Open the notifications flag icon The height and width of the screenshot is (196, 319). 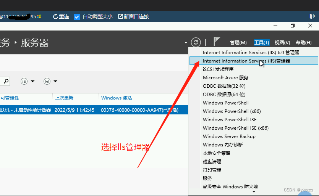[x=217, y=42]
